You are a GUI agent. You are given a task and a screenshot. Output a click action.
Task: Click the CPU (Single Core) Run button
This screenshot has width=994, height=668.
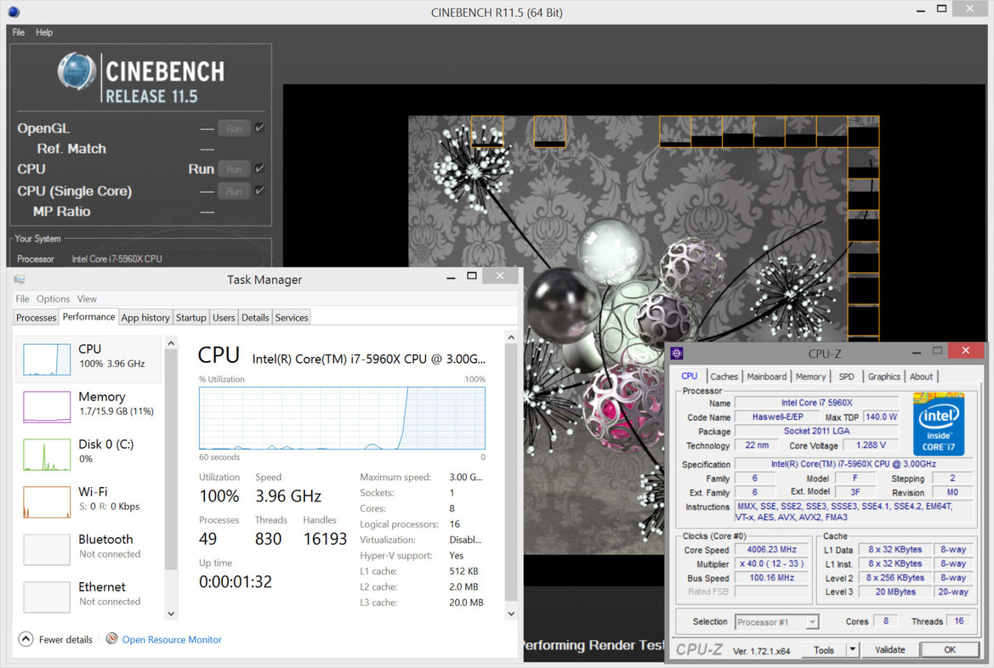click(234, 190)
